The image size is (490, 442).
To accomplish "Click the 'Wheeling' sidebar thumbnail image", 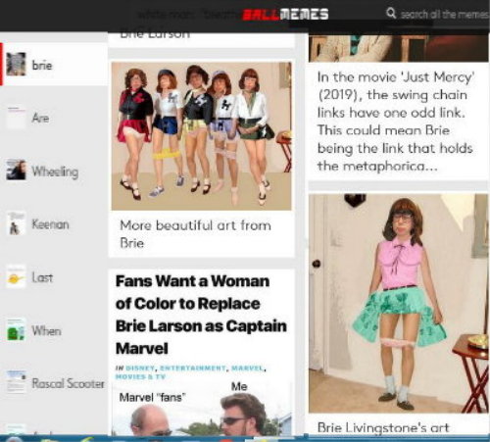I will 16,170.
